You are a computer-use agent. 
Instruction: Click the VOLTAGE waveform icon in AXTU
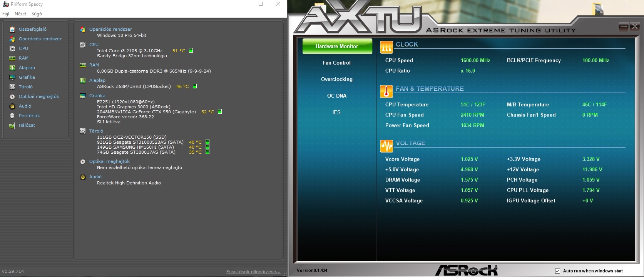[386, 146]
